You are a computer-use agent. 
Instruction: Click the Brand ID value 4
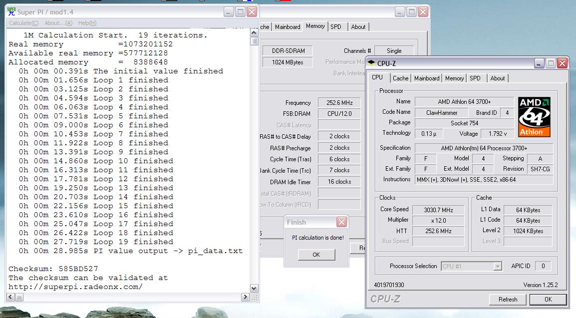click(507, 113)
